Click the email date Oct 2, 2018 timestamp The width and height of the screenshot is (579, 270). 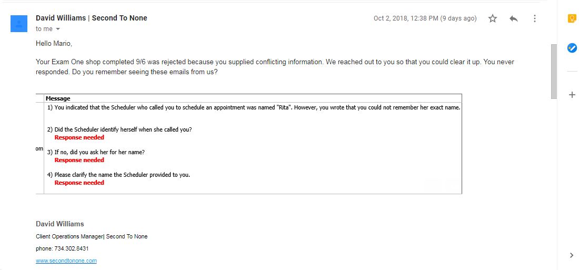coord(425,18)
